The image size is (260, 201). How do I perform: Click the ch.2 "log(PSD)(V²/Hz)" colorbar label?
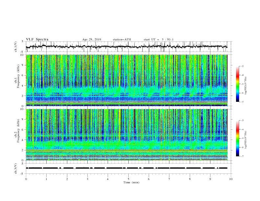coord(246,140)
